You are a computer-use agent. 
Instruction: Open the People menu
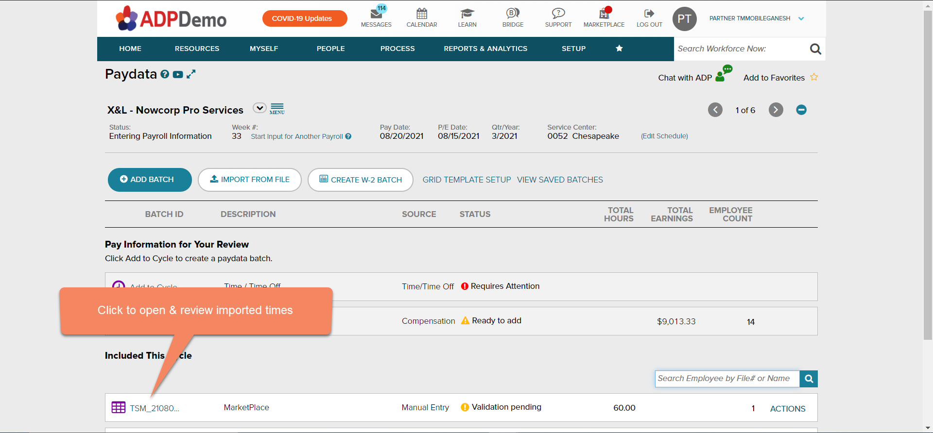330,49
